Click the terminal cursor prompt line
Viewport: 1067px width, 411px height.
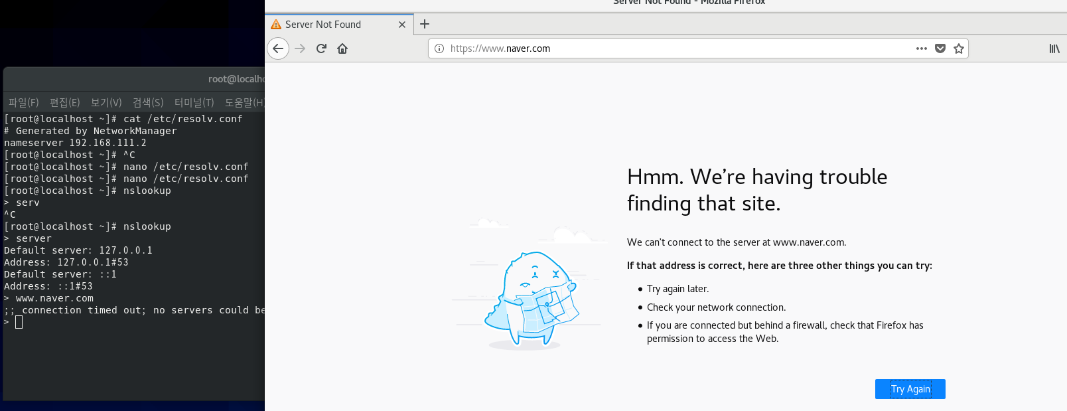point(13,322)
